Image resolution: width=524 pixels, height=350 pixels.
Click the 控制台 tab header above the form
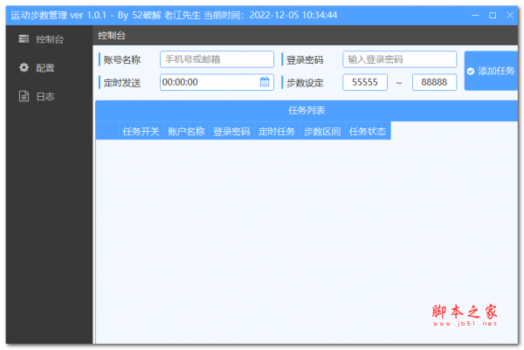click(112, 36)
